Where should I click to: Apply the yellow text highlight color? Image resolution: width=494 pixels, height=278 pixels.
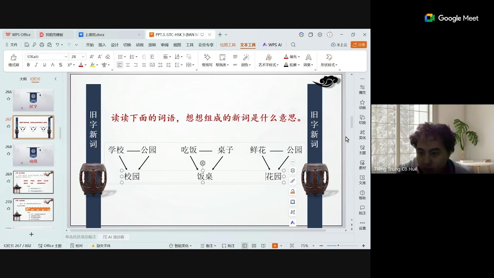coord(92,65)
